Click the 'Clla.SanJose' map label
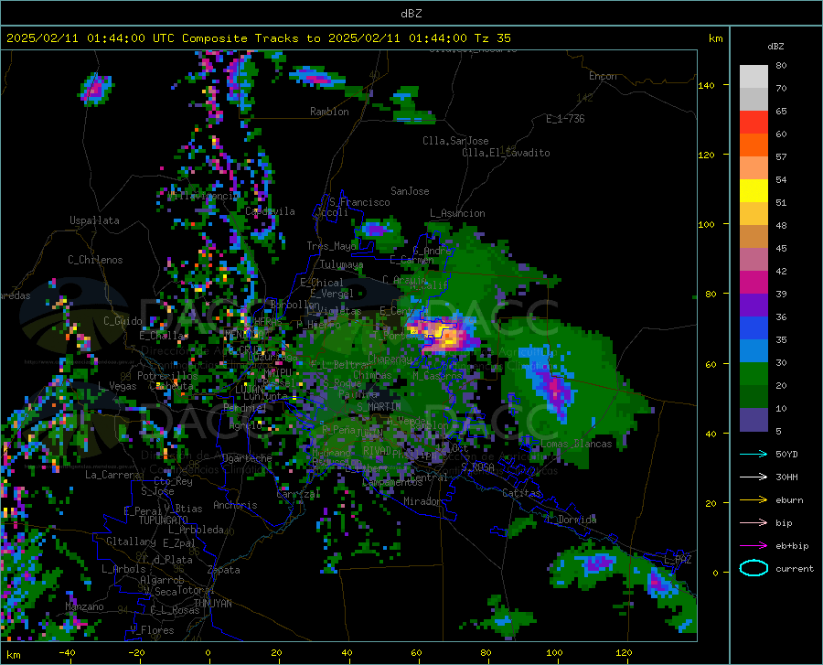823x665 pixels. (x=455, y=141)
